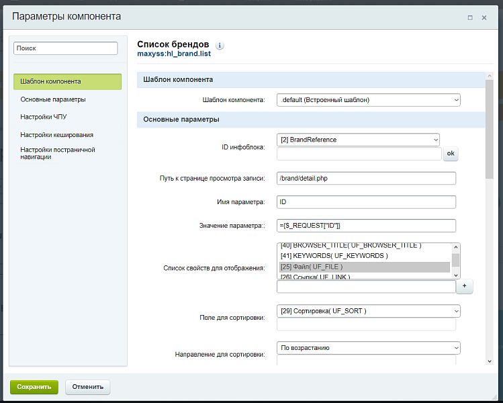Image resolution: width=503 pixels, height=403 pixels.
Task: Click the plus button to add property
Action: 464,287
